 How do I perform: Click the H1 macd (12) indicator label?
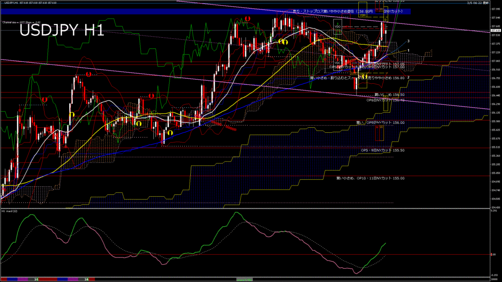[11, 211]
